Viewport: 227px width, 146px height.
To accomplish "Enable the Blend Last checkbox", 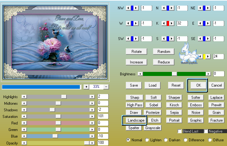I will point(180,131).
